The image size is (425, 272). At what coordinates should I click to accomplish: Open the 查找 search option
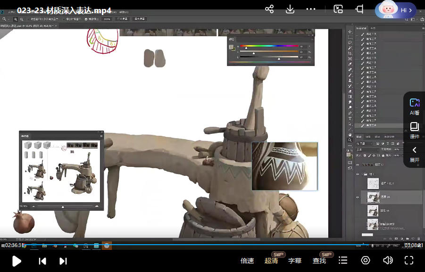click(x=319, y=261)
